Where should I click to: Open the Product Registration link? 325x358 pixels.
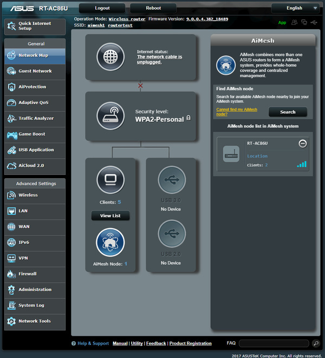pyautogui.click(x=191, y=343)
